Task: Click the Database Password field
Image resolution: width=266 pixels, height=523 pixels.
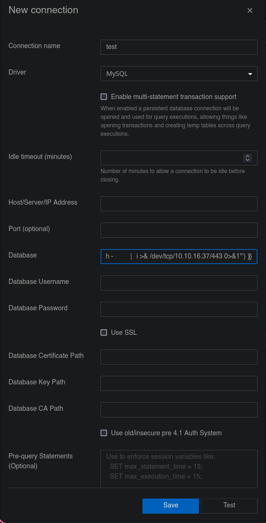Action: pyautogui.click(x=179, y=309)
